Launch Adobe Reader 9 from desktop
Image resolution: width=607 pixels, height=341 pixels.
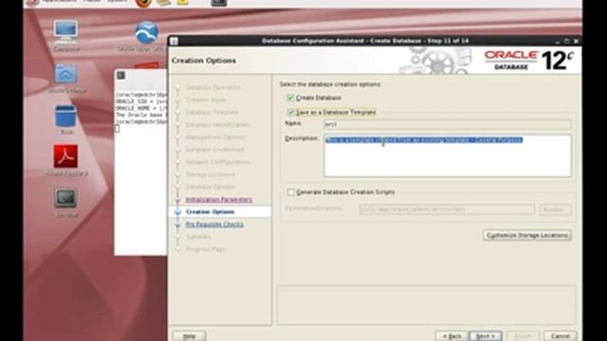pos(65,160)
